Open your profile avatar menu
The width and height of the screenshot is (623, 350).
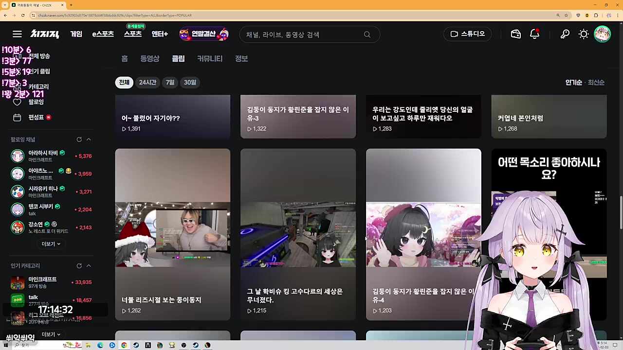tap(603, 34)
